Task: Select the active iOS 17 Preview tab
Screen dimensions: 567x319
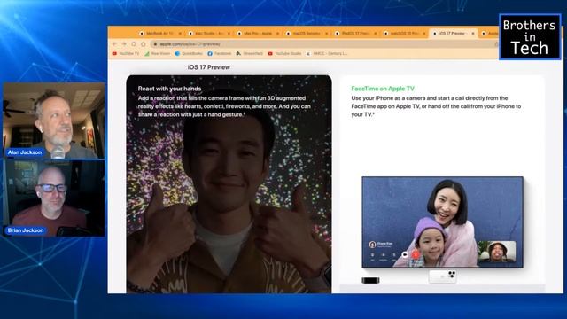Action: pyautogui.click(x=453, y=34)
